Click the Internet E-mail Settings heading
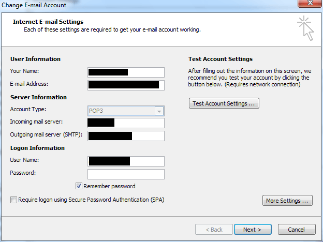 click(47, 22)
